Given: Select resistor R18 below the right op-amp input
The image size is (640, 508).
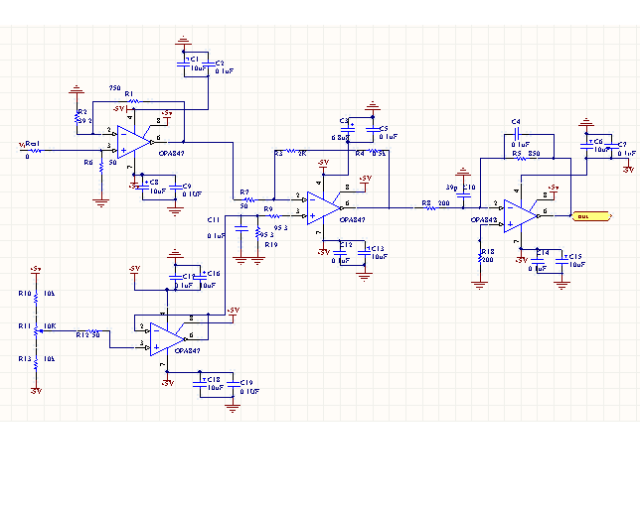Looking at the screenshot, I should (x=480, y=257).
